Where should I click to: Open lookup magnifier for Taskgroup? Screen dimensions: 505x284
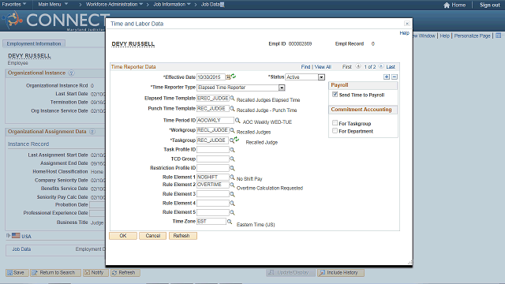pos(231,140)
